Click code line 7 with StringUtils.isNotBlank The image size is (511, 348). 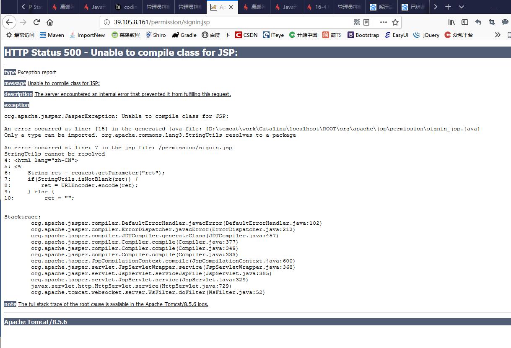point(71,179)
